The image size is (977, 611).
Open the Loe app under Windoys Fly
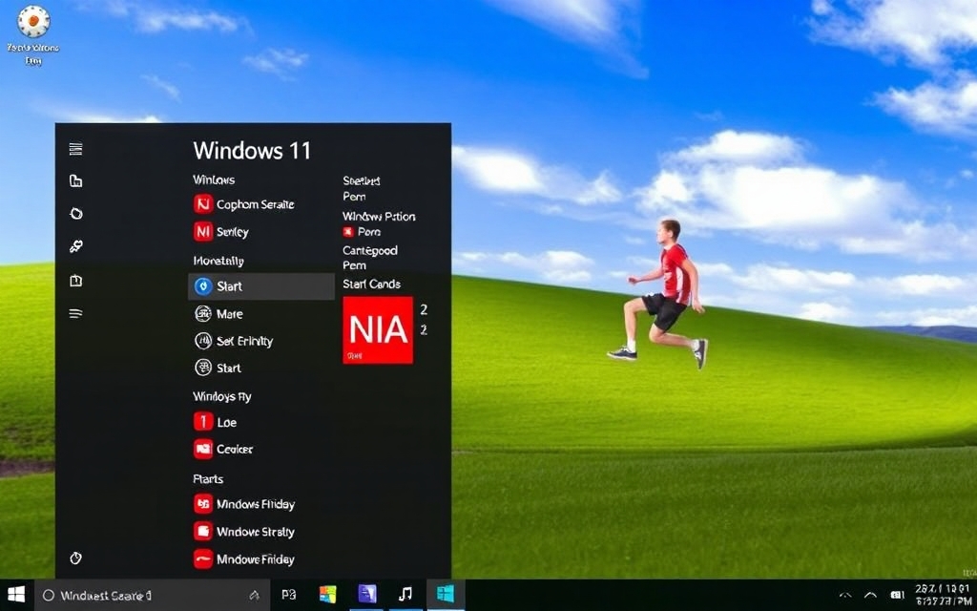216,422
